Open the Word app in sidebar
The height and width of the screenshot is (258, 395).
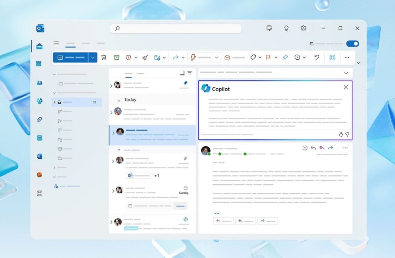coord(39,156)
